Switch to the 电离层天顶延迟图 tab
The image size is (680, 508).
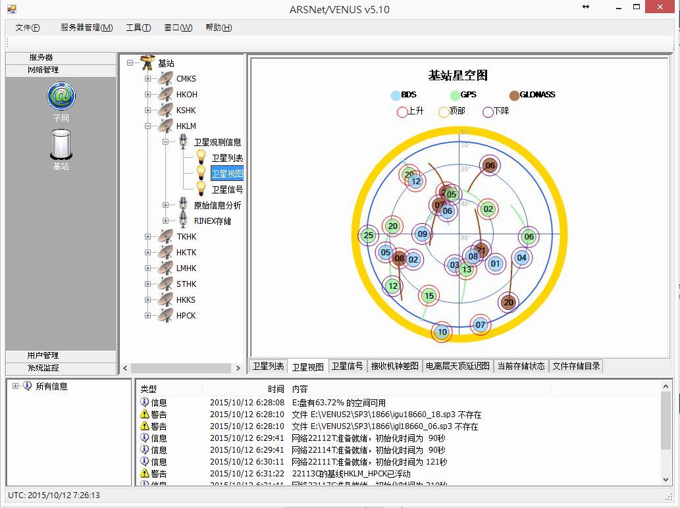458,366
